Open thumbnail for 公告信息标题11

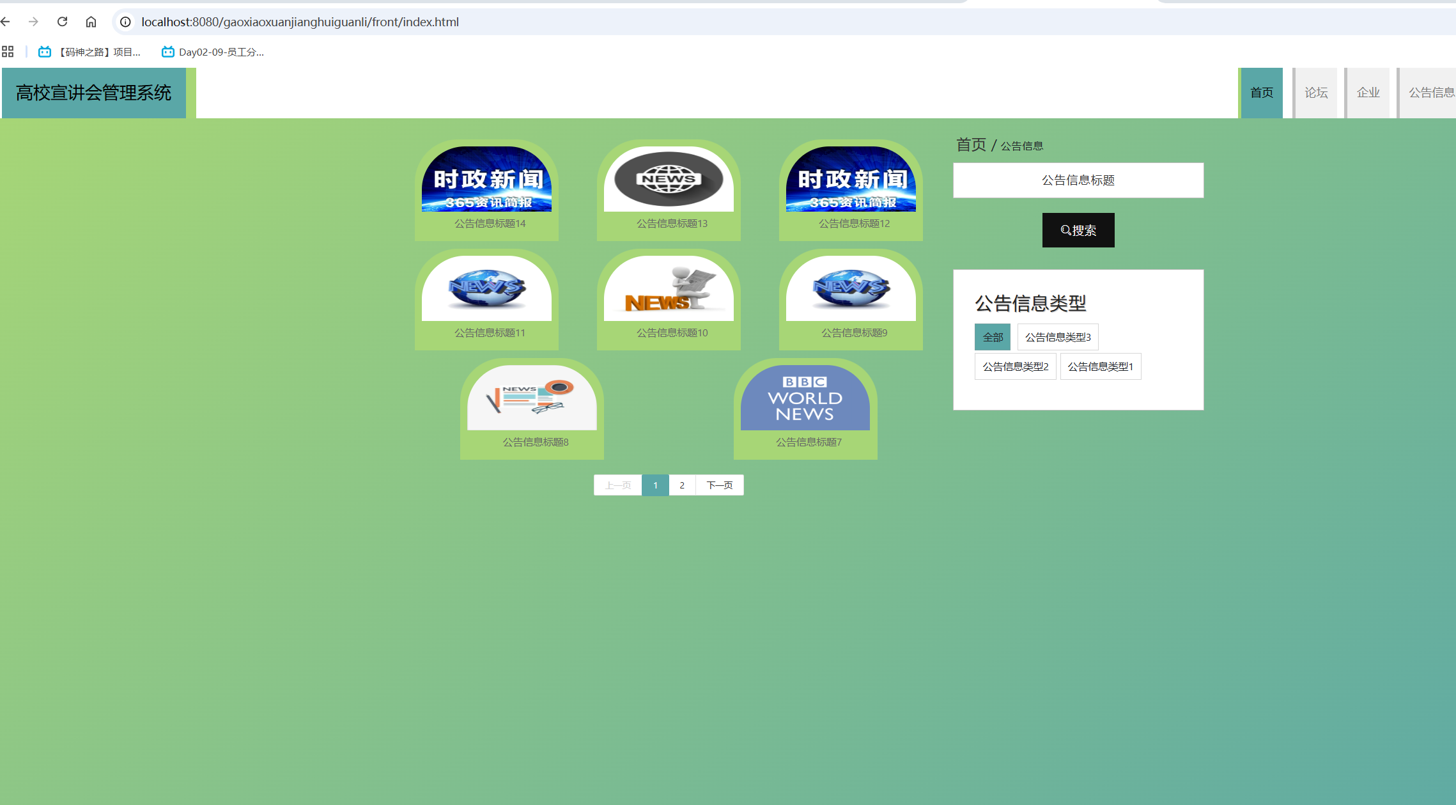[x=486, y=288]
